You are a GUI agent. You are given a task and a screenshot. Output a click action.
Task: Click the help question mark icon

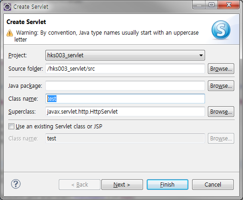click(x=16, y=184)
